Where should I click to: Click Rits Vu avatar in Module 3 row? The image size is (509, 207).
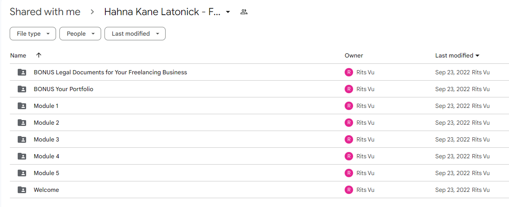pos(348,139)
